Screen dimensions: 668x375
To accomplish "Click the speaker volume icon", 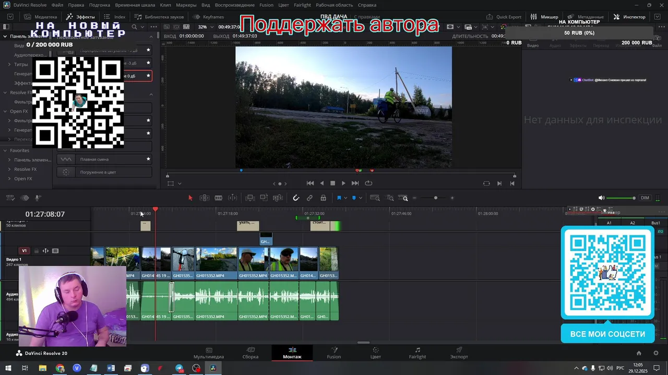I will [x=601, y=198].
